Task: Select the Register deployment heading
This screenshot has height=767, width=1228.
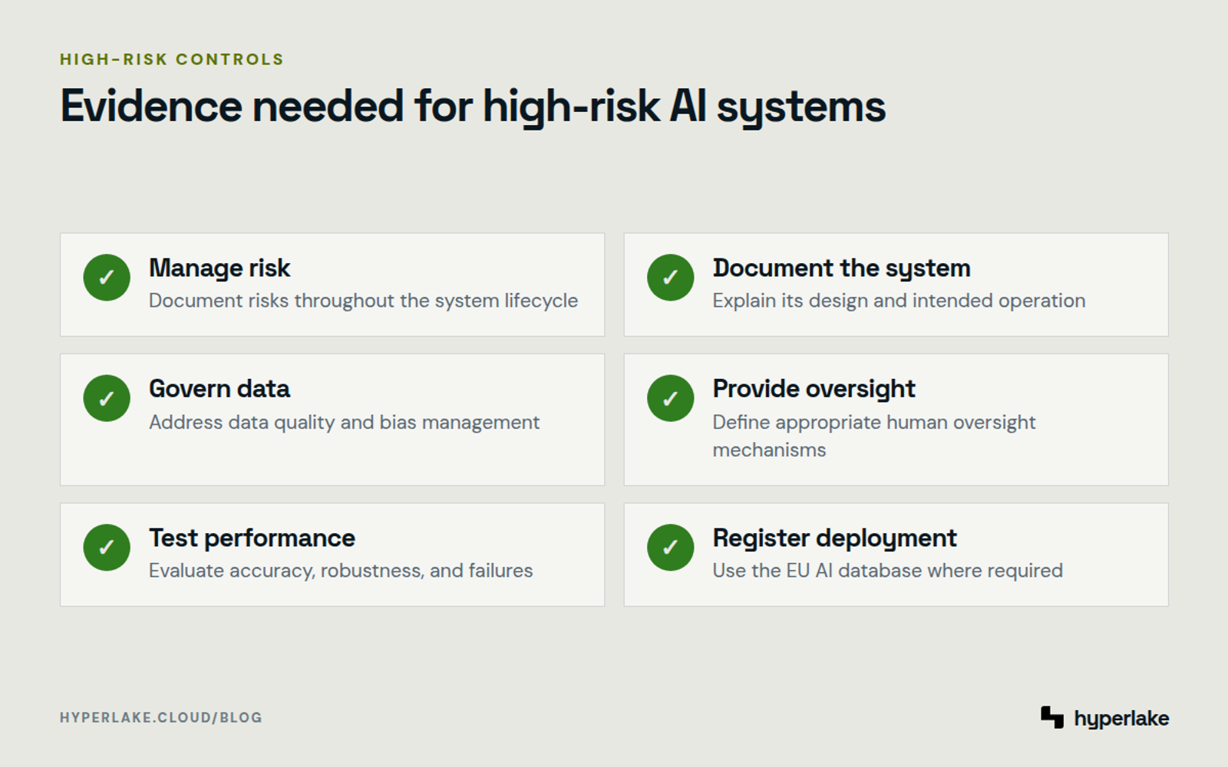Action: pos(834,538)
